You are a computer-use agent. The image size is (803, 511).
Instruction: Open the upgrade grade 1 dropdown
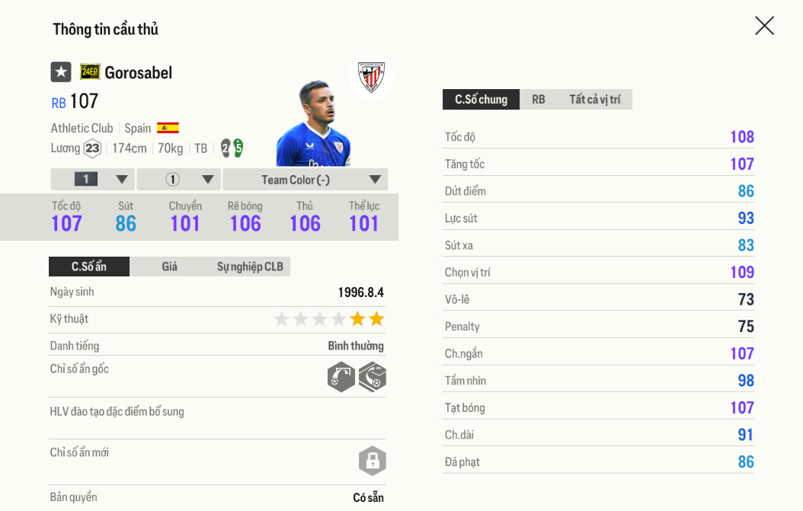[93, 180]
